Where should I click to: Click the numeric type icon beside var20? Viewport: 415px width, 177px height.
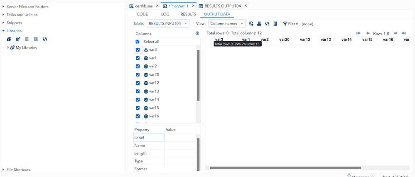(x=146, y=75)
